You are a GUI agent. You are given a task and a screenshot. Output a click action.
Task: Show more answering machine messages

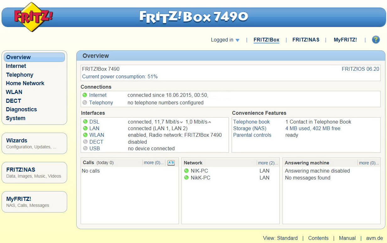point(369,163)
